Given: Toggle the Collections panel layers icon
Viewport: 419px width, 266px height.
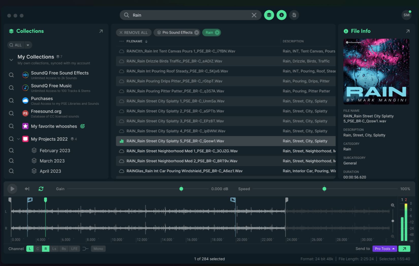Looking at the screenshot, I should tap(269, 15).
